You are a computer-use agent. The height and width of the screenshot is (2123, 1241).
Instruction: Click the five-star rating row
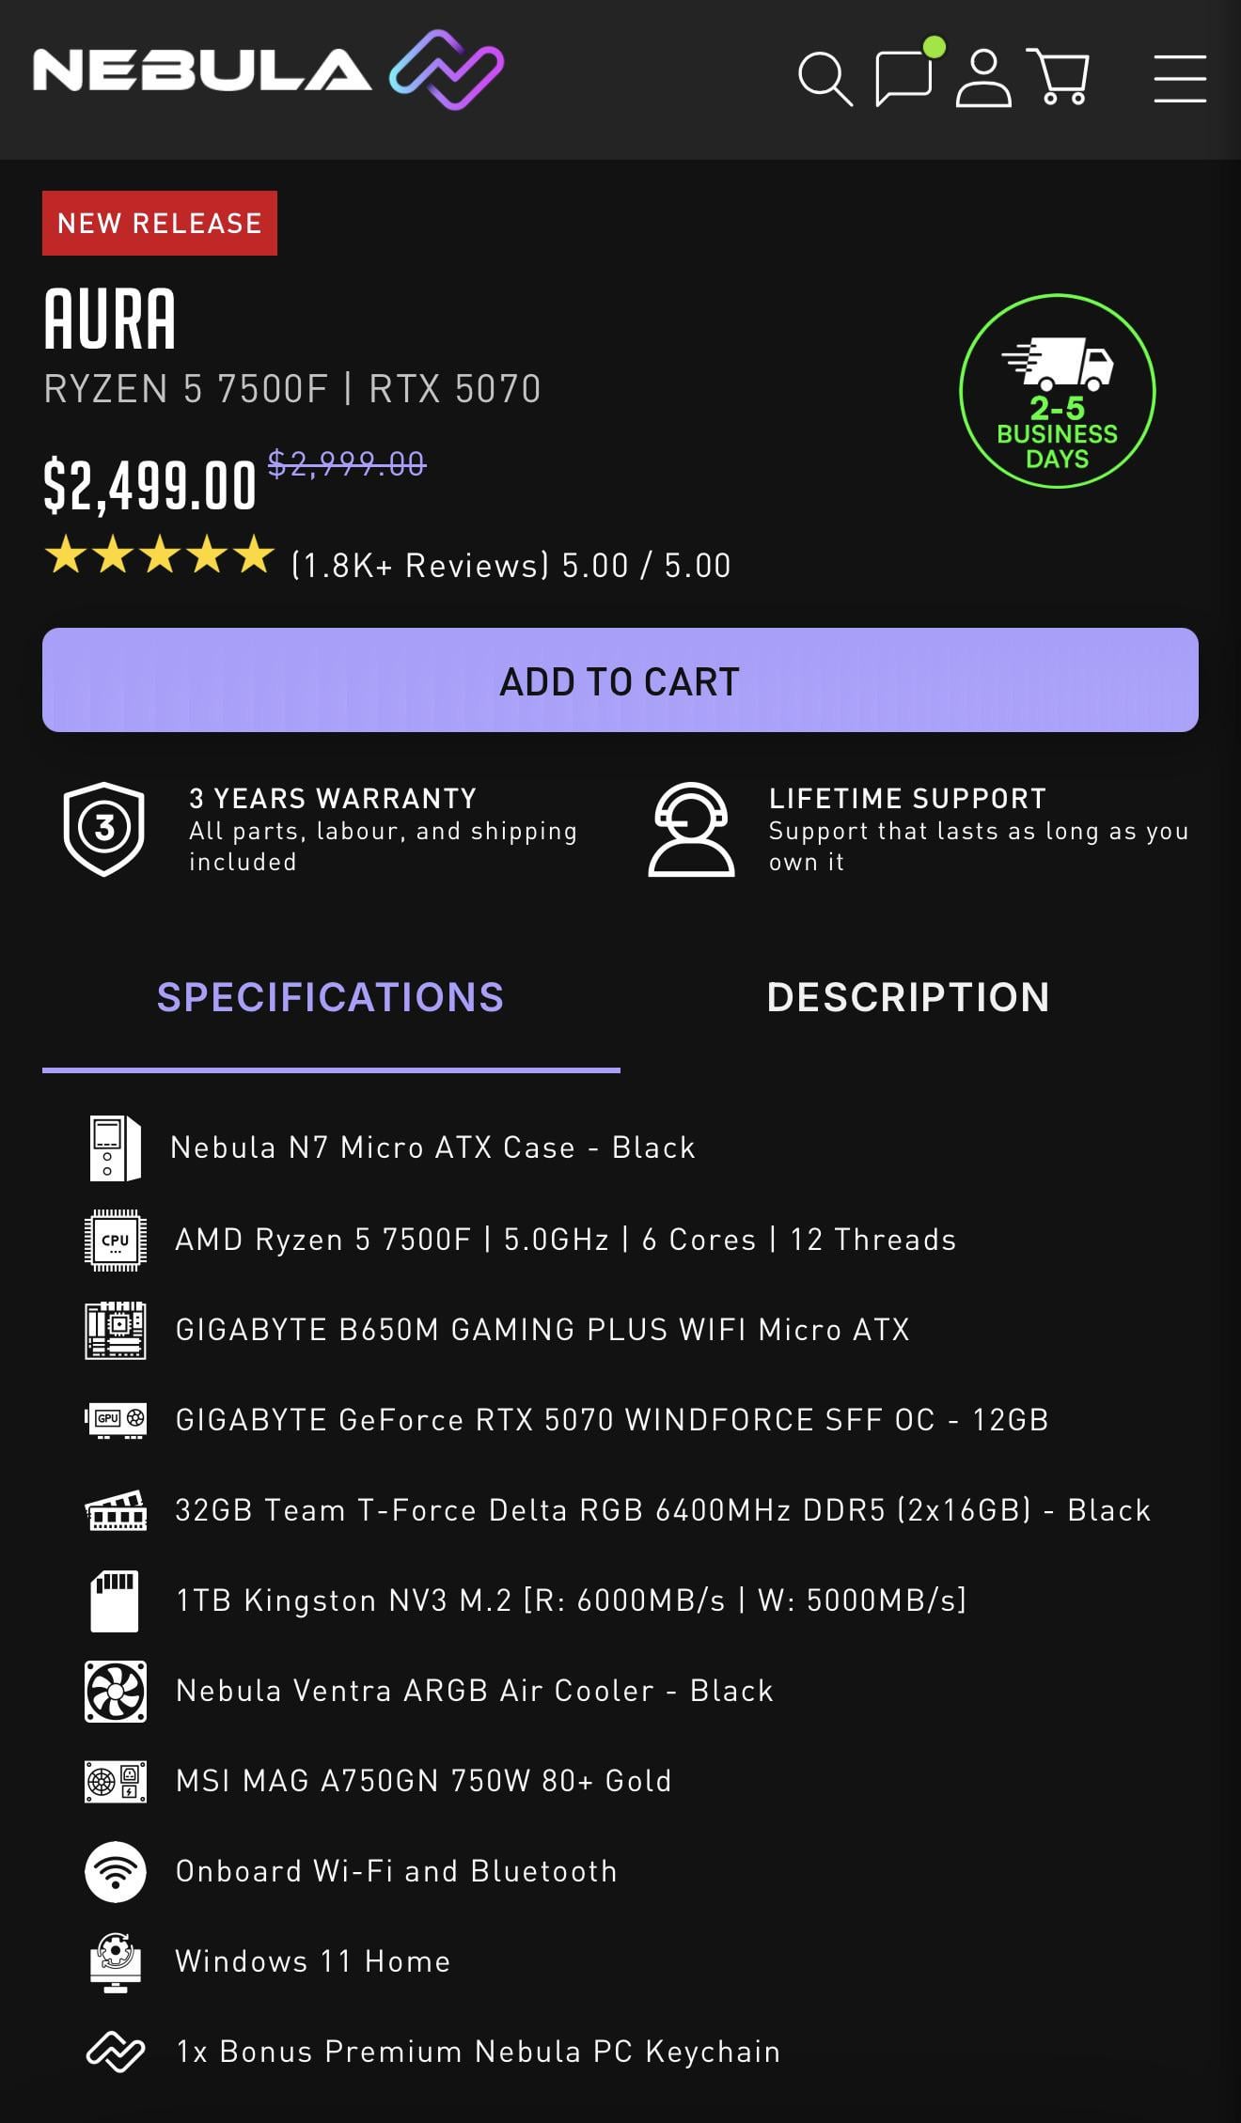pyautogui.click(x=160, y=555)
